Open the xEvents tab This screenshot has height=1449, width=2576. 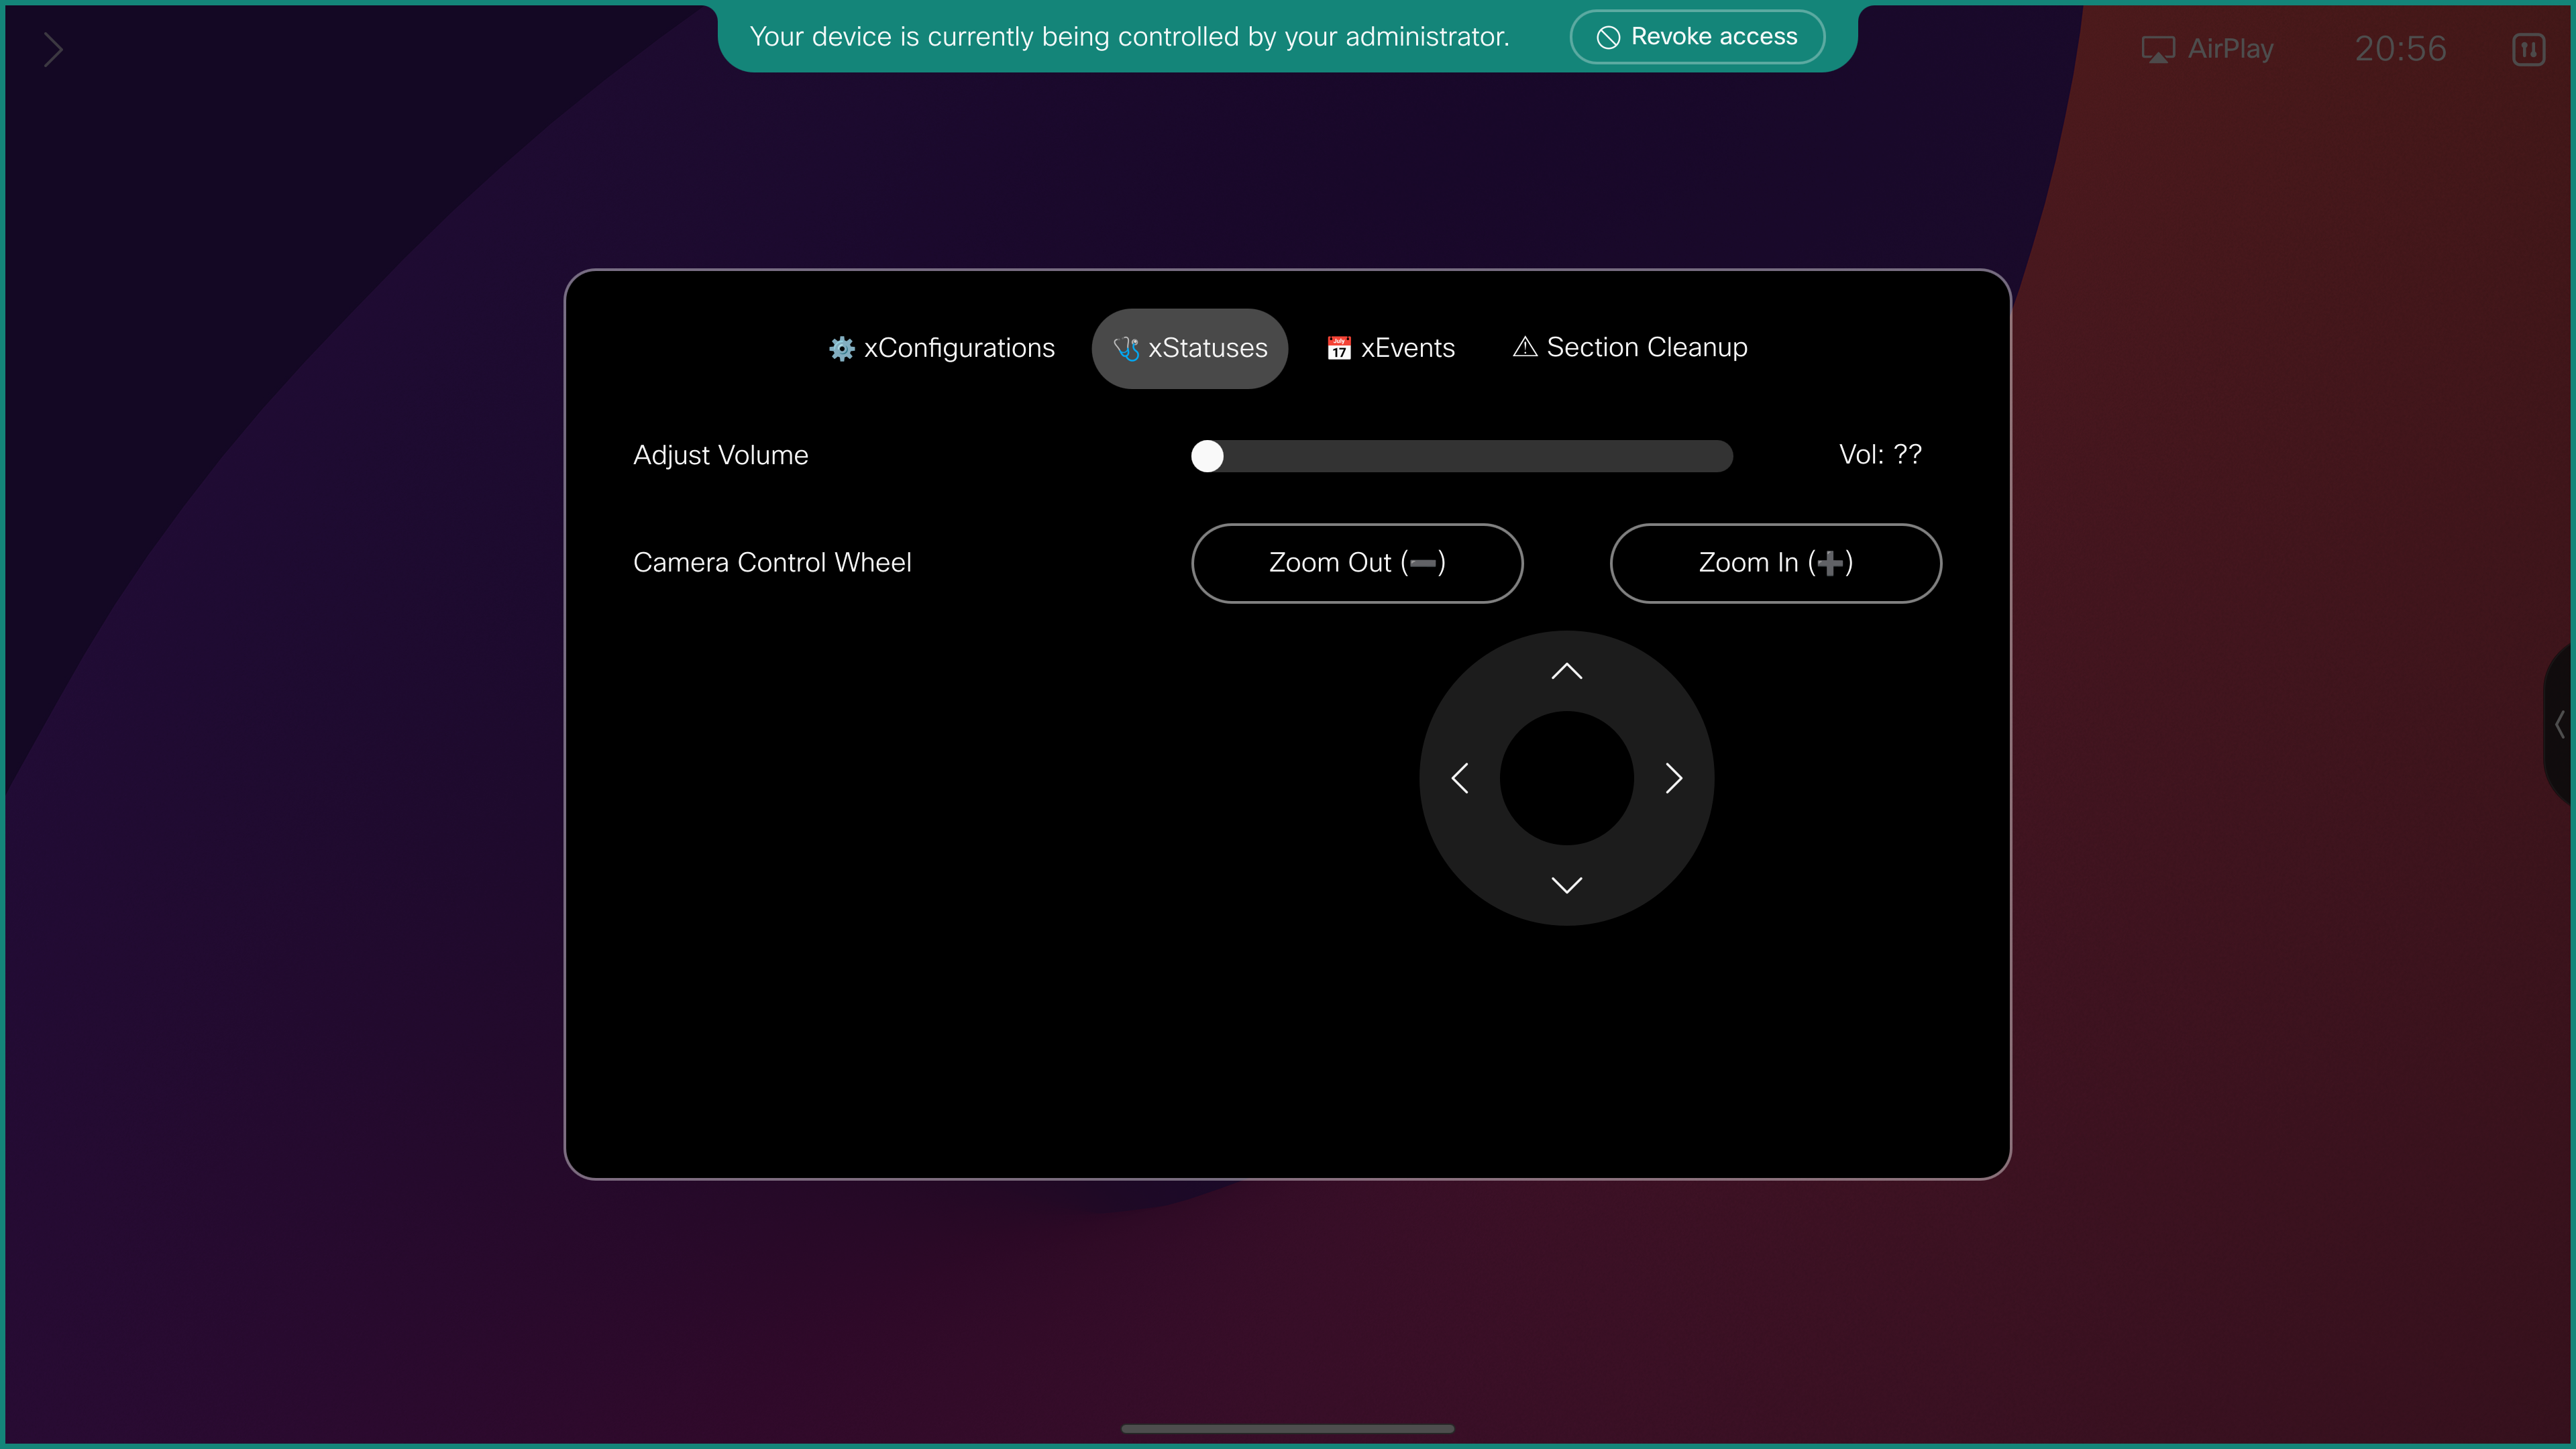(1390, 348)
